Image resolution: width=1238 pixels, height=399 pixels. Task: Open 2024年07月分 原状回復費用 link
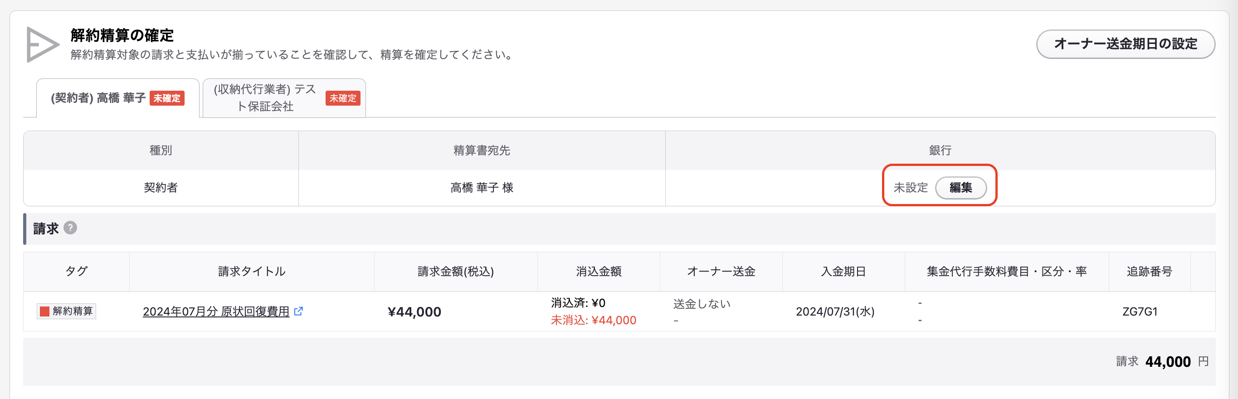point(216,311)
